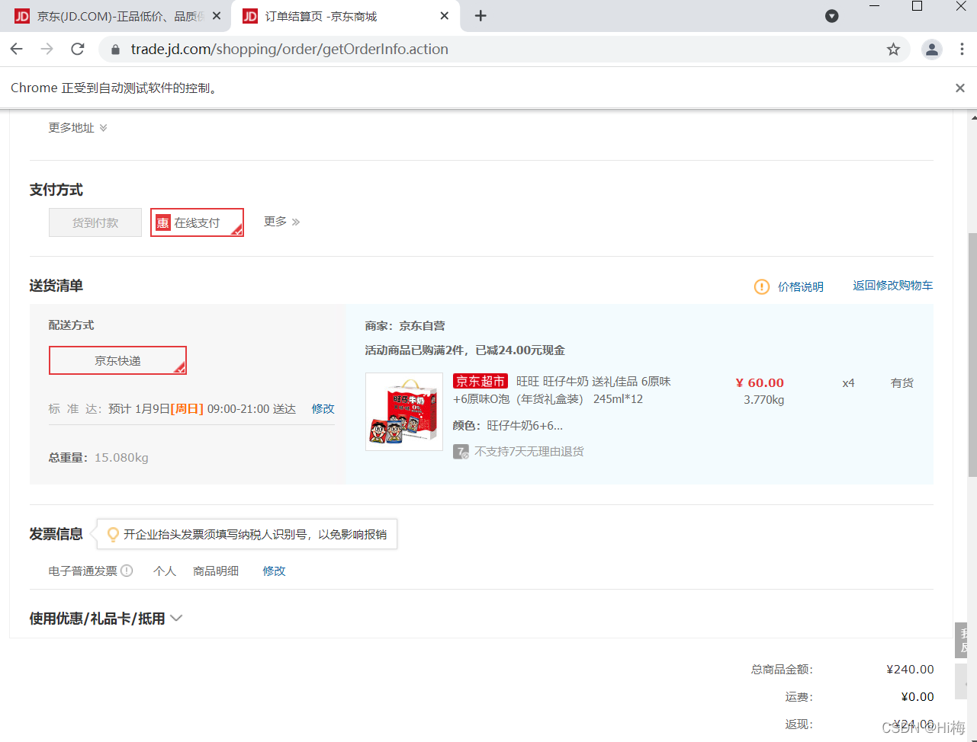Click the 京东超市 red tag
The width and height of the screenshot is (977, 742).
[480, 382]
